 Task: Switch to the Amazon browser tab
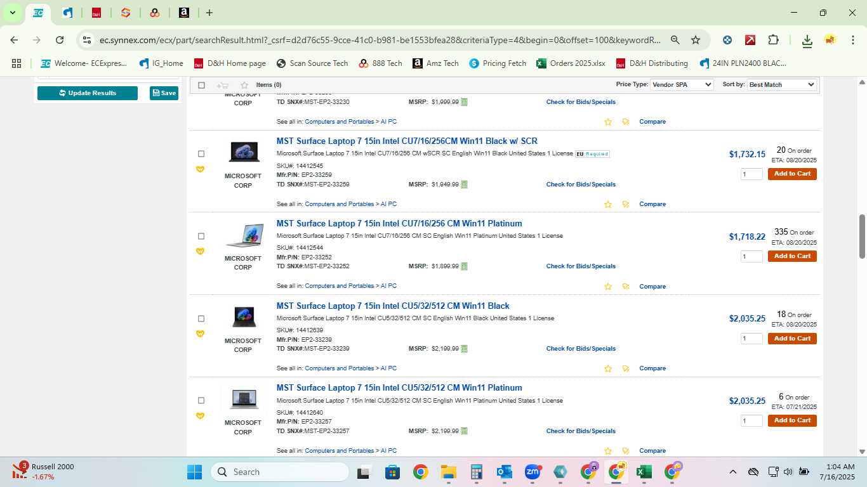click(x=184, y=13)
